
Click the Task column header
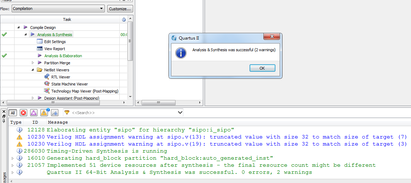[x=67, y=19]
